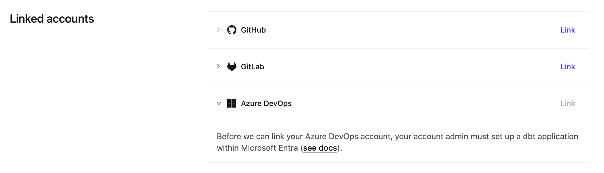The width and height of the screenshot is (604, 173).
Task: Click the greyed-out Azure DevOps Link
Action: pyautogui.click(x=568, y=103)
